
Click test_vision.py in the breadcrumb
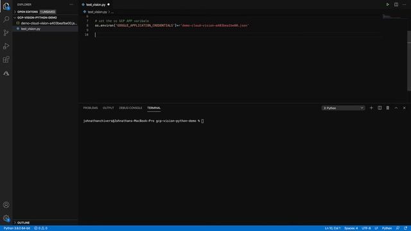97,12
